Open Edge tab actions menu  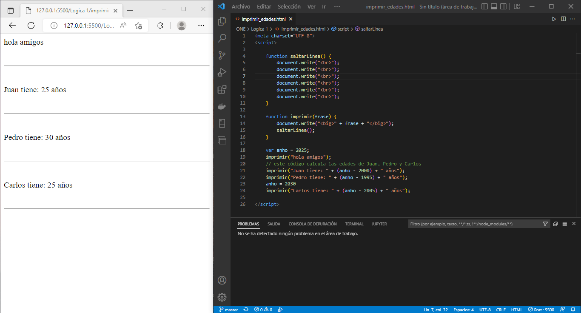11,10
